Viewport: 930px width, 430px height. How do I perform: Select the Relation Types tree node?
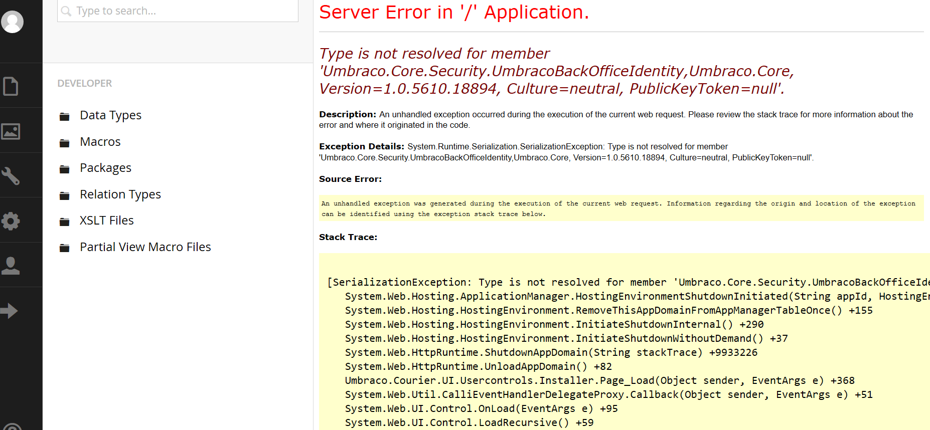(x=120, y=194)
